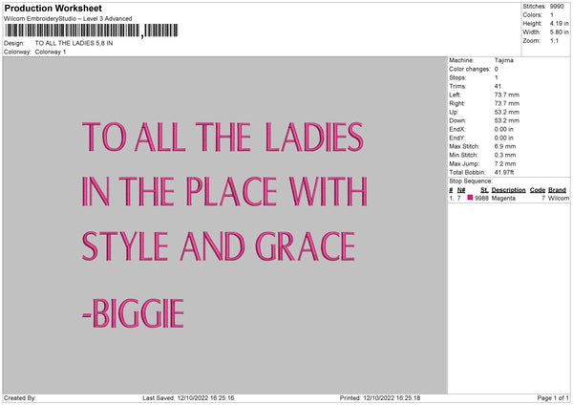Viewport: 573px width, 405px height.
Task: Click the Description column header
Action: [x=508, y=189]
